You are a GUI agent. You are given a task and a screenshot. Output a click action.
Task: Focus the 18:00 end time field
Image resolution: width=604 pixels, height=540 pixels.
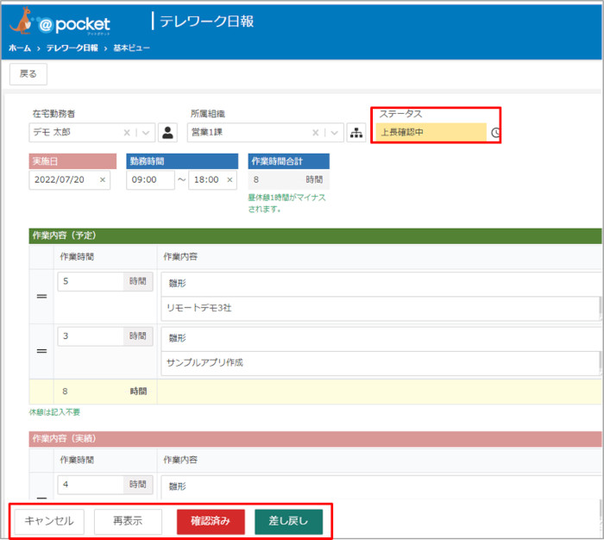tap(212, 180)
